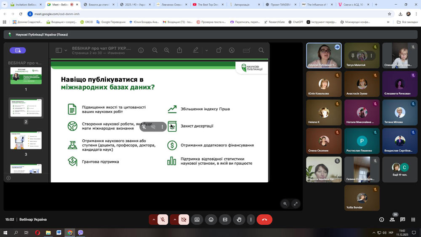
Task: Start screen sharing with Present now
Action: tap(197, 219)
